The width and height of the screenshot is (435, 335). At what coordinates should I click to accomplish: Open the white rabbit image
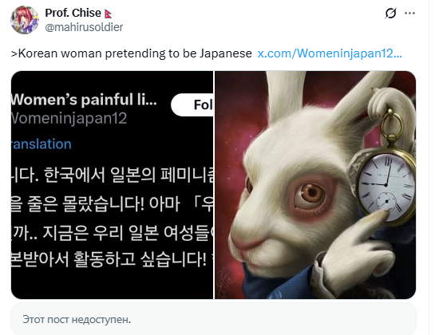pyautogui.click(x=315, y=185)
